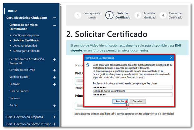This screenshot has width=194, height=130.
Task: Click Cancelar in the password dialog
Action: (137, 101)
